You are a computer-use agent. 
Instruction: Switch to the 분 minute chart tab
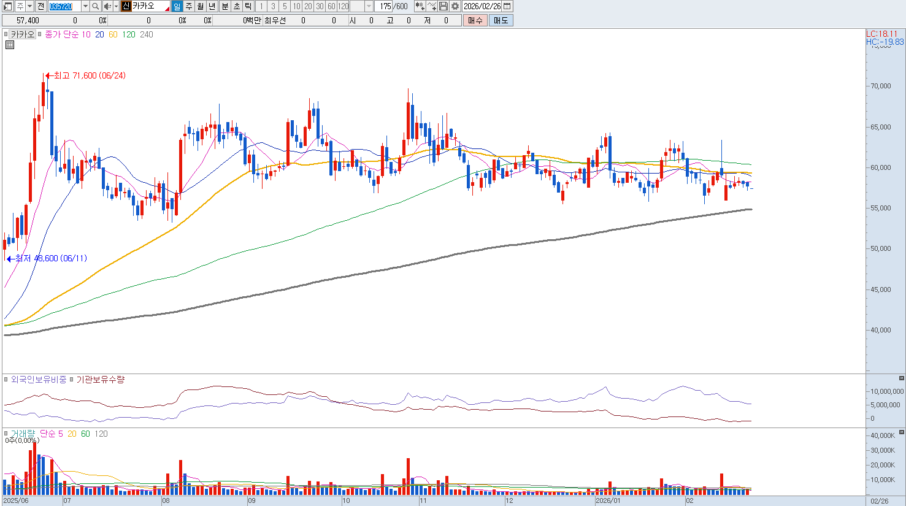click(225, 6)
